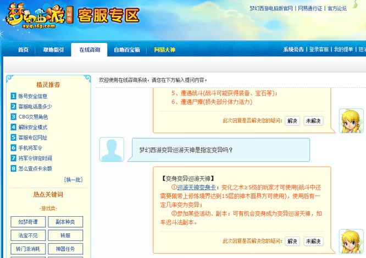Screen dimensions: 366x258
Task: Select the 手机将军令 recommendation
Action: (x=30, y=147)
